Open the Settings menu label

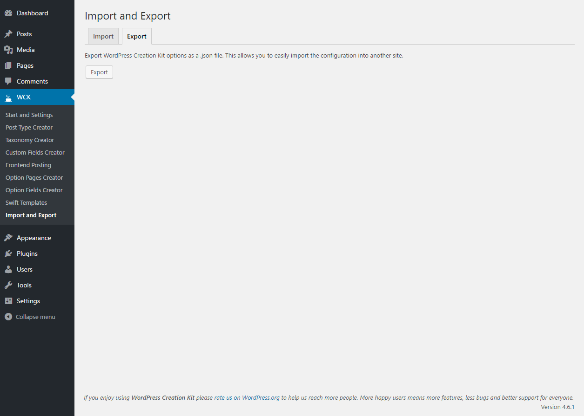28,301
